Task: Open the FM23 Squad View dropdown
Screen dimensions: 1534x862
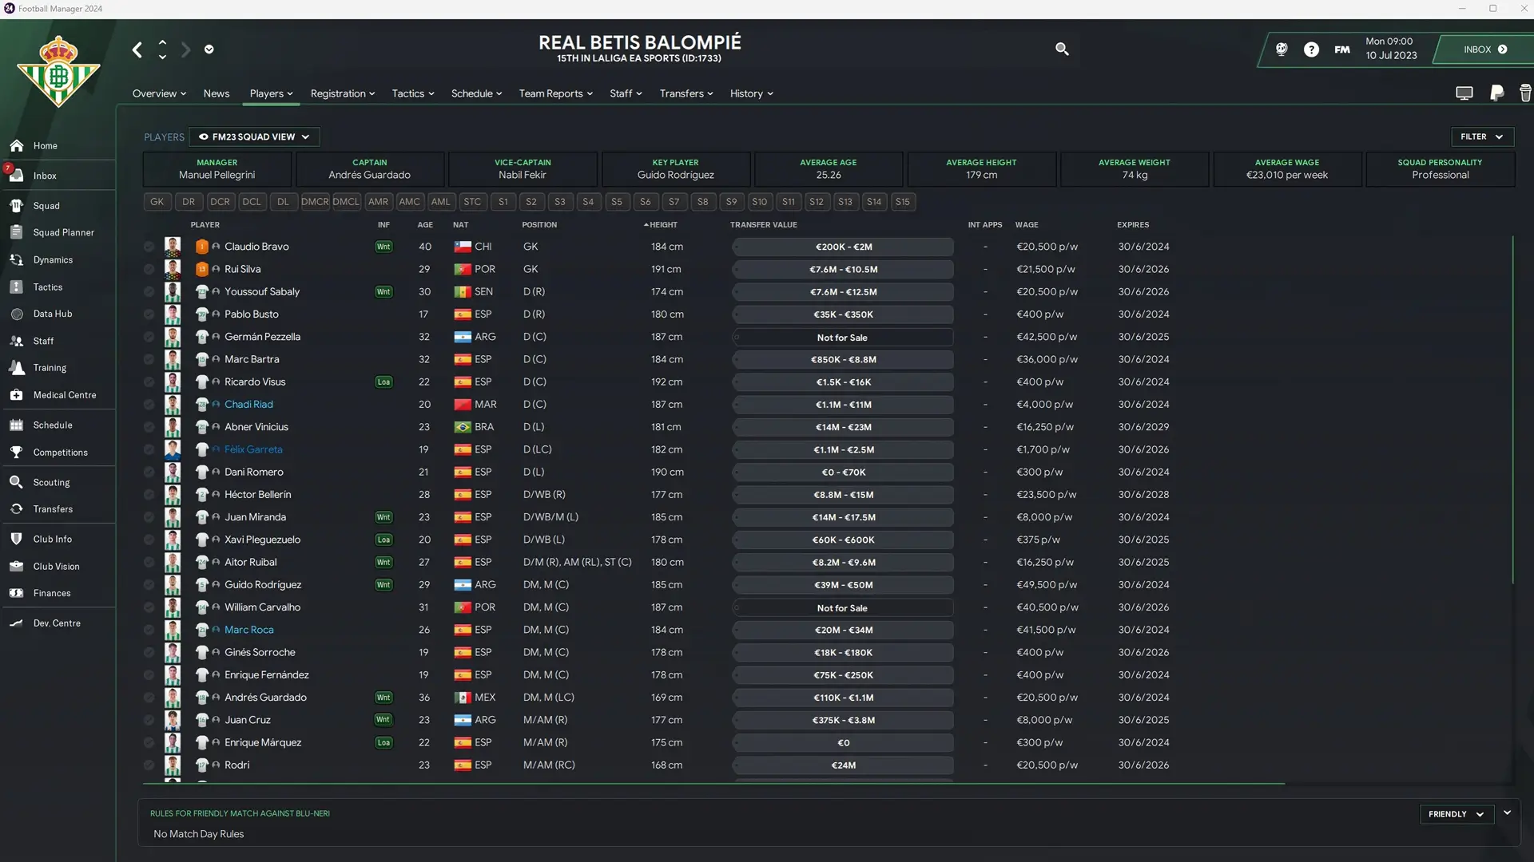Action: click(x=254, y=136)
